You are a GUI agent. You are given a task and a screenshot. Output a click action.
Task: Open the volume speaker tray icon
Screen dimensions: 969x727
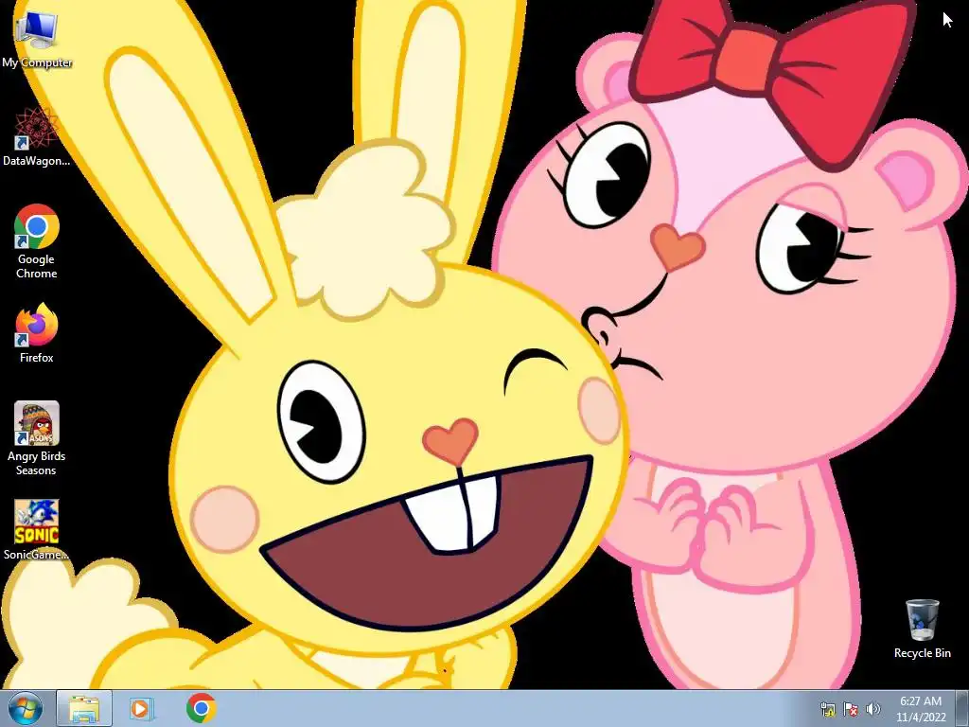point(872,709)
